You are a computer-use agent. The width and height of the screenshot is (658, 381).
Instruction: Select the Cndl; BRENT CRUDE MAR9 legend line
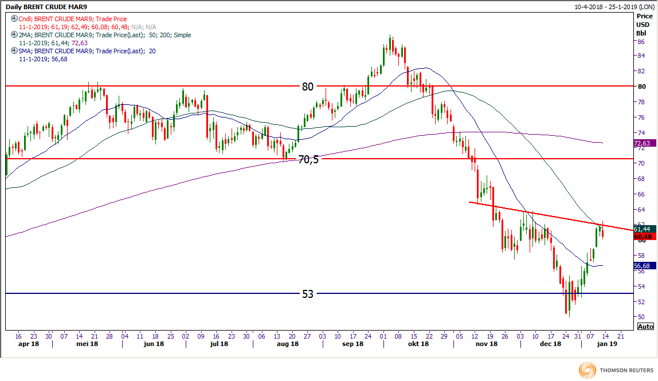point(73,19)
